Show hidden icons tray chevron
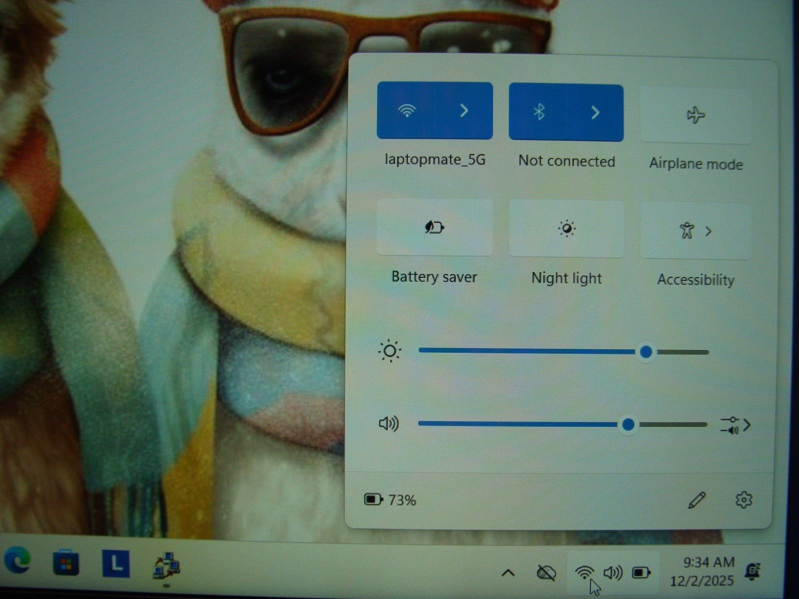The image size is (799, 599). pos(508,573)
